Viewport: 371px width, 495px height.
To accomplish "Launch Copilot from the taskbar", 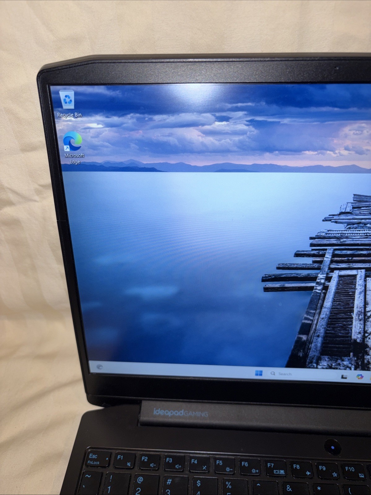I will click(359, 377).
